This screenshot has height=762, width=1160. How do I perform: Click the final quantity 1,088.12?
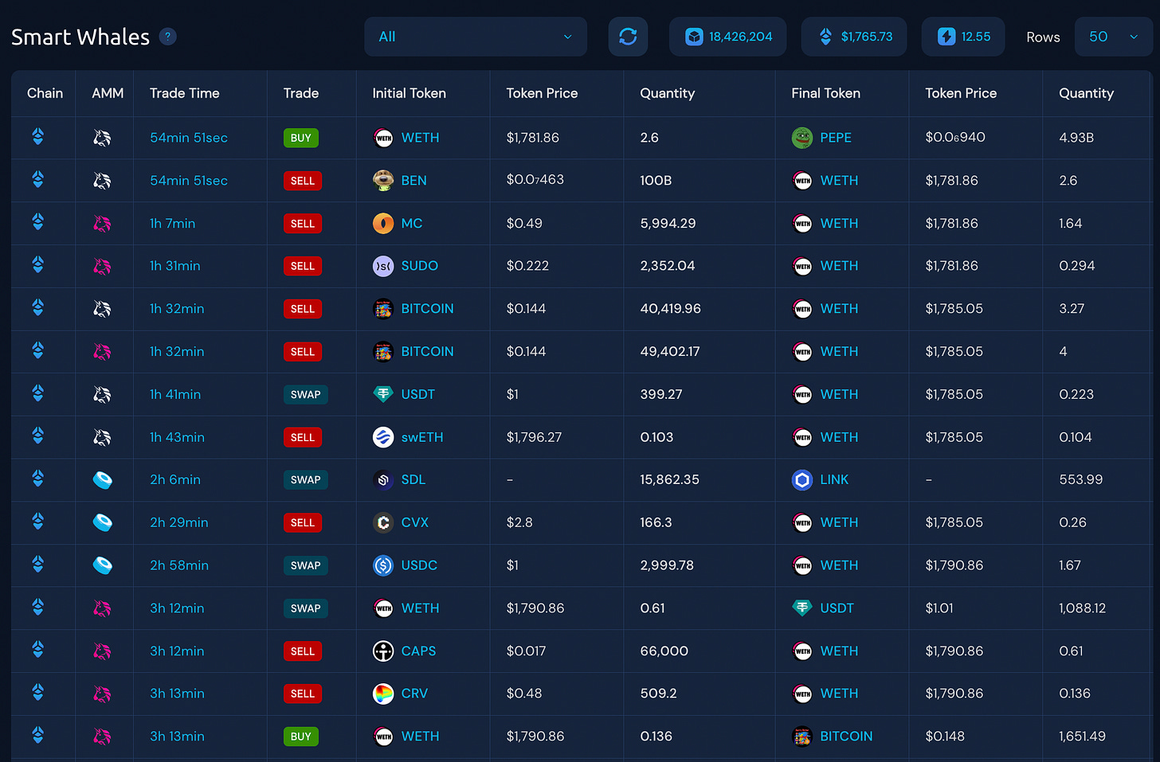coord(1082,608)
